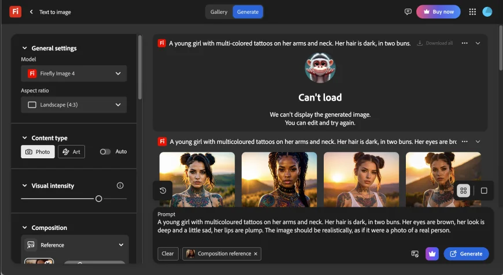
Task: Click the prompt suggestions icon beside the crown
Action: coord(415,254)
